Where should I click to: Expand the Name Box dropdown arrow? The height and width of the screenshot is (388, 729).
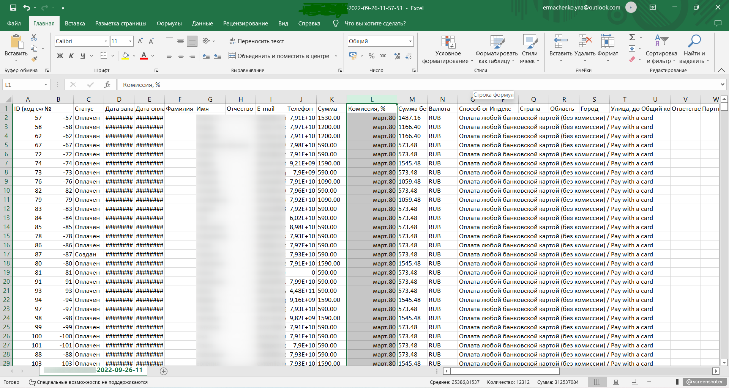(x=46, y=85)
